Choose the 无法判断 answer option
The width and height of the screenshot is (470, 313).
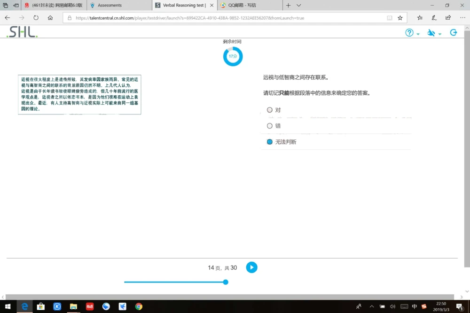[269, 141]
